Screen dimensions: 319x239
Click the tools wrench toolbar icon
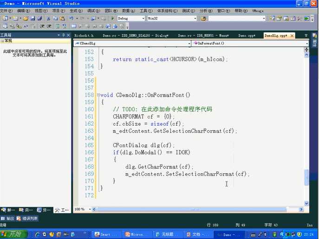click(x=299, y=19)
